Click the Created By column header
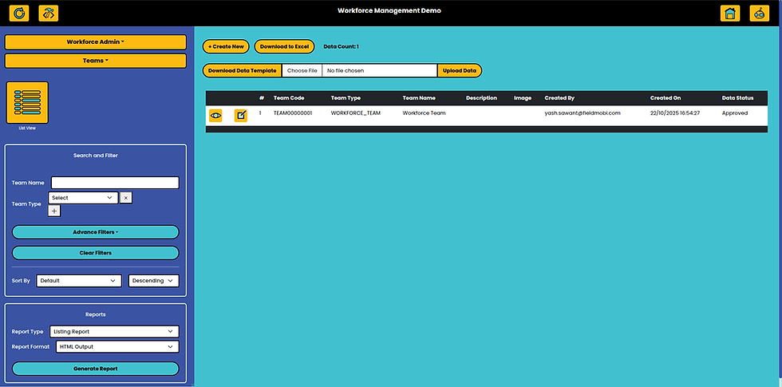The width and height of the screenshot is (782, 387). (x=559, y=98)
